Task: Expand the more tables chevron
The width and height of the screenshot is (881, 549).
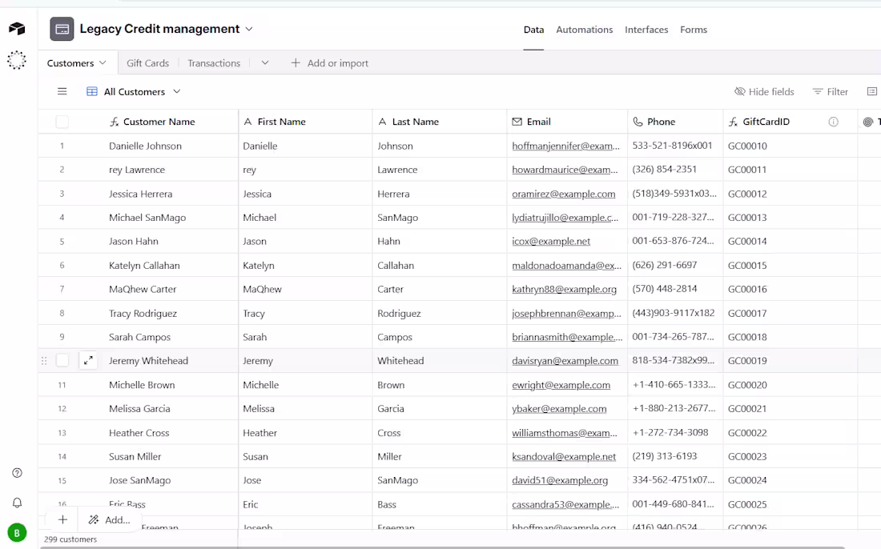Action: [265, 62]
